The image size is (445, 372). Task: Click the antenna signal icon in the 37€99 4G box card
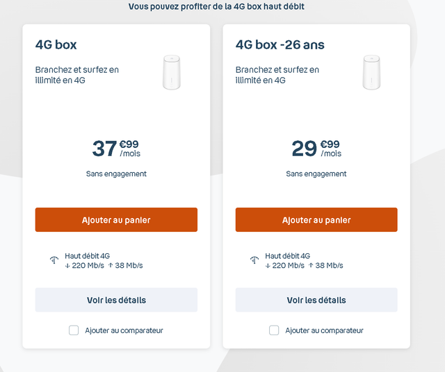click(x=54, y=260)
